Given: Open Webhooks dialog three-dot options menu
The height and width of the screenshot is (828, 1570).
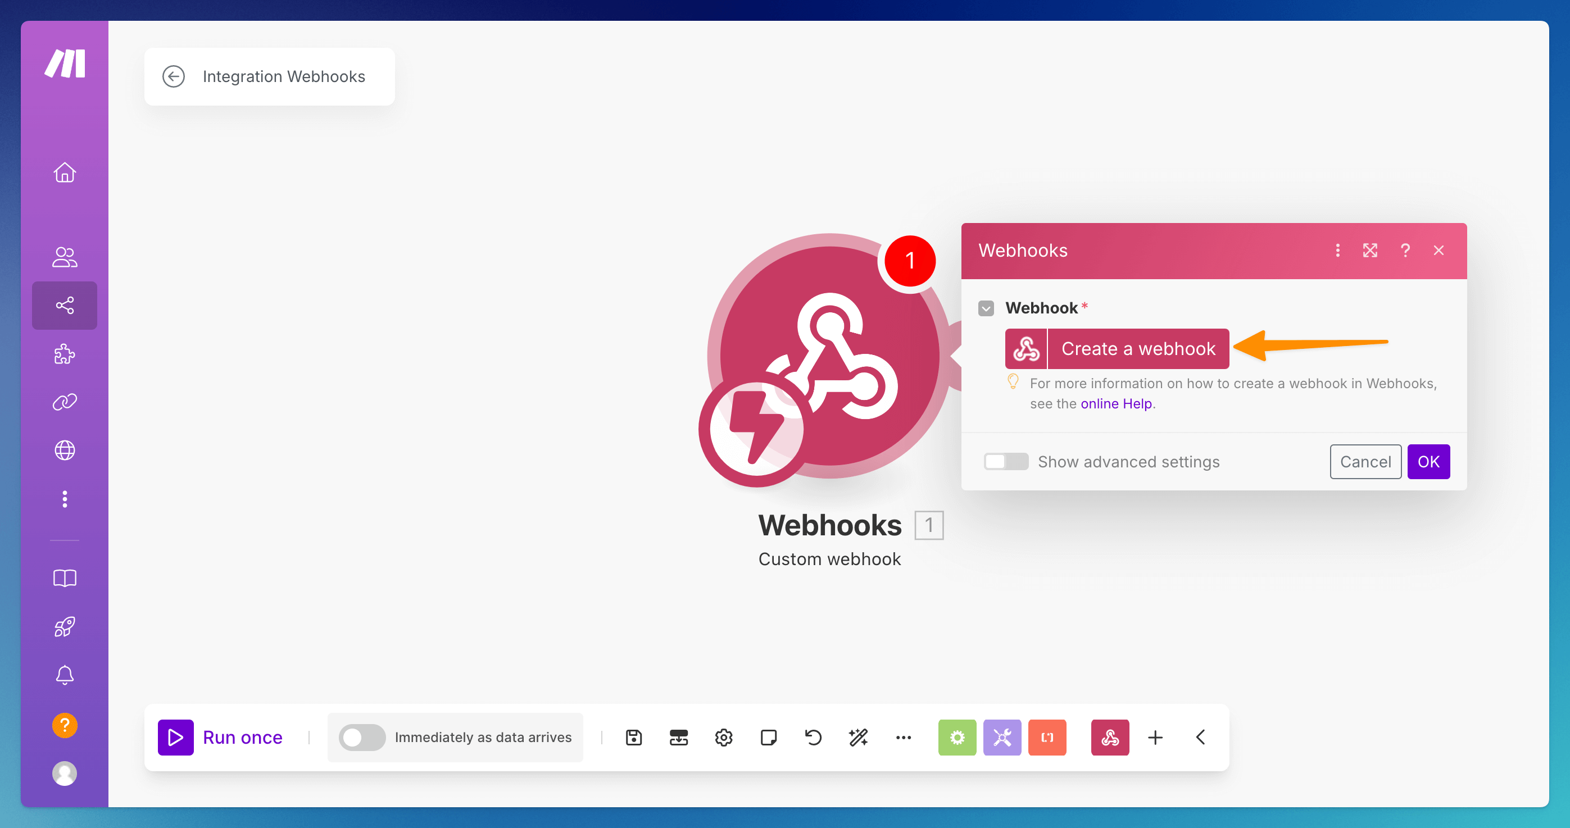Looking at the screenshot, I should [x=1337, y=251].
